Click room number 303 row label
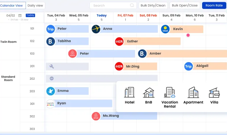 (32, 129)
